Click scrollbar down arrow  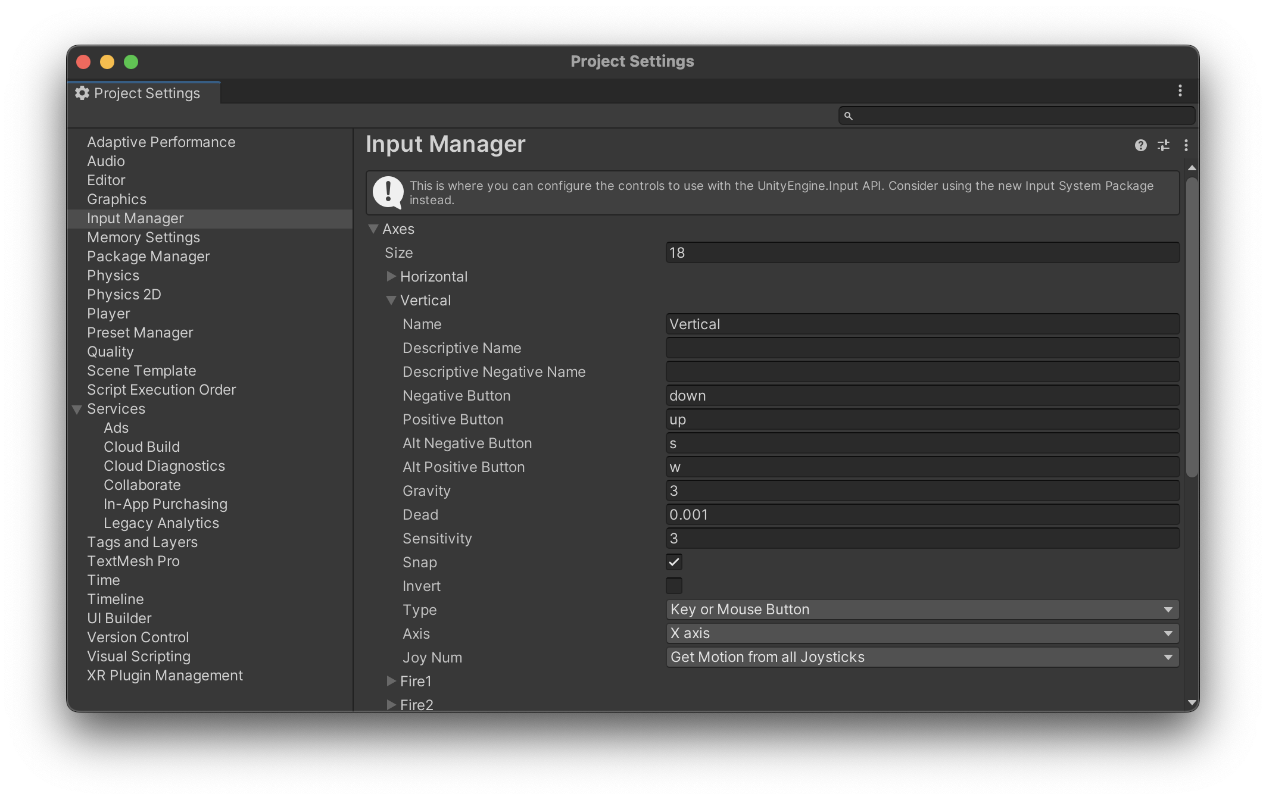pyautogui.click(x=1192, y=703)
